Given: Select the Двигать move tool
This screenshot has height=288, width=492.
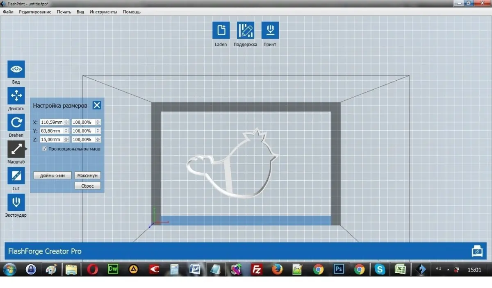Looking at the screenshot, I should tap(16, 96).
